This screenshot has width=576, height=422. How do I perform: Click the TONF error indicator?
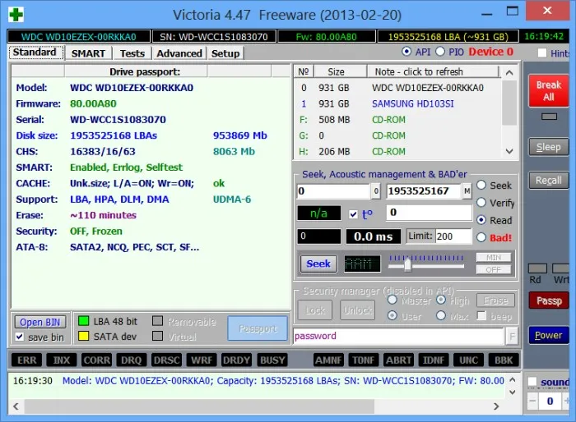364,360
